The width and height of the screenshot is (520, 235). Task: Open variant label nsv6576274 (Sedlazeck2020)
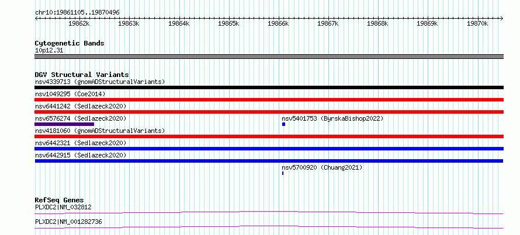click(81, 118)
